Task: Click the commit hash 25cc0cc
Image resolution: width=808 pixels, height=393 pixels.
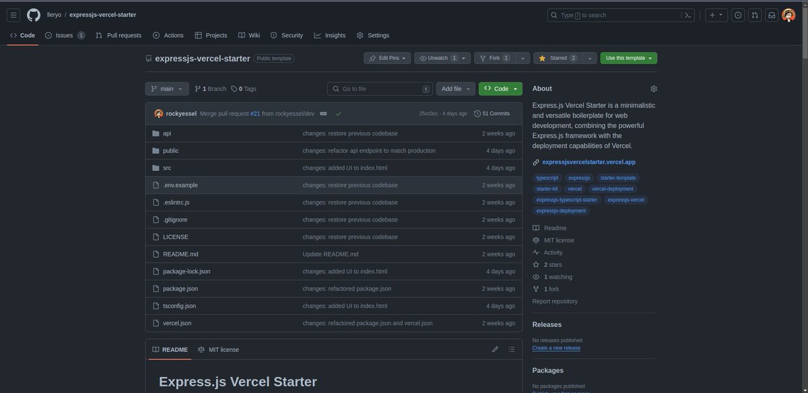Action: point(428,114)
